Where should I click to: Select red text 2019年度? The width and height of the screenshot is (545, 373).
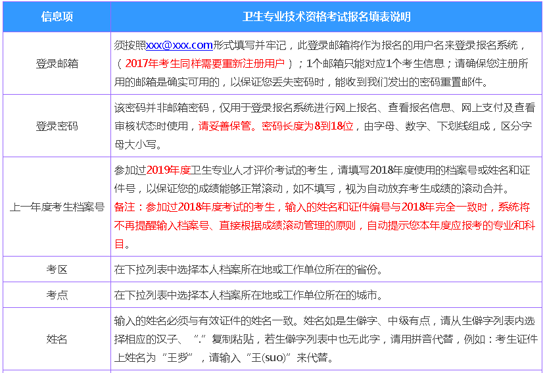coord(168,170)
